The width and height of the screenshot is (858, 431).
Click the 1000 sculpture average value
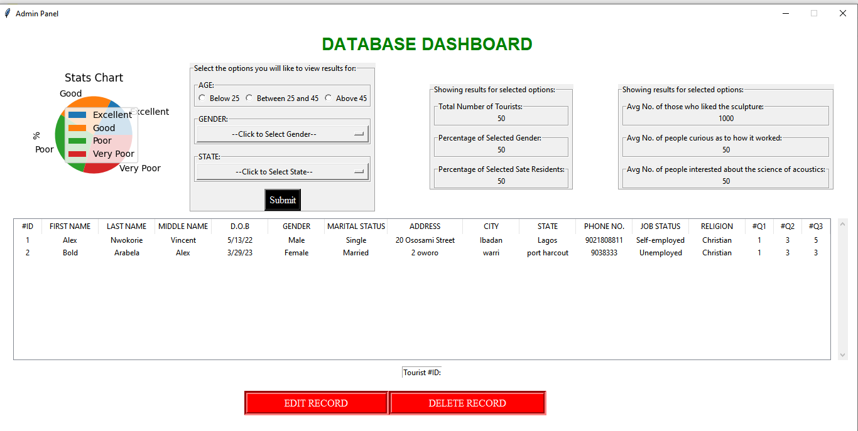[726, 119]
